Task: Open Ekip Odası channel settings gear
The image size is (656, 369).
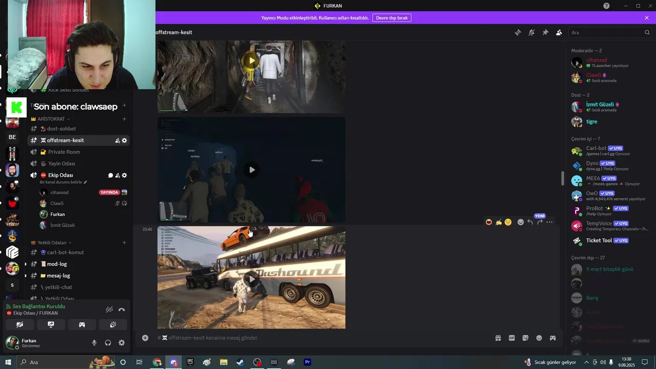Action: [124, 175]
